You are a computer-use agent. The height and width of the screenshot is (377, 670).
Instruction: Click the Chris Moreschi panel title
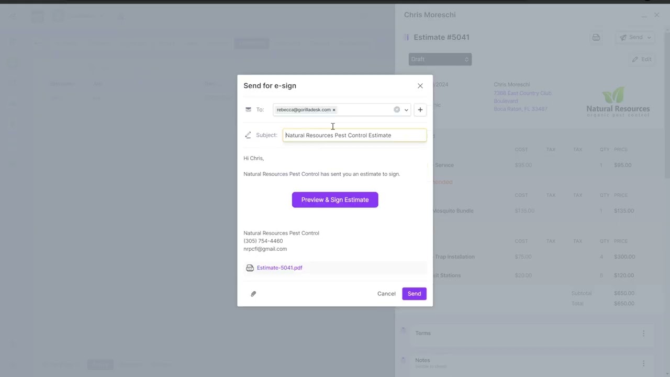(430, 15)
